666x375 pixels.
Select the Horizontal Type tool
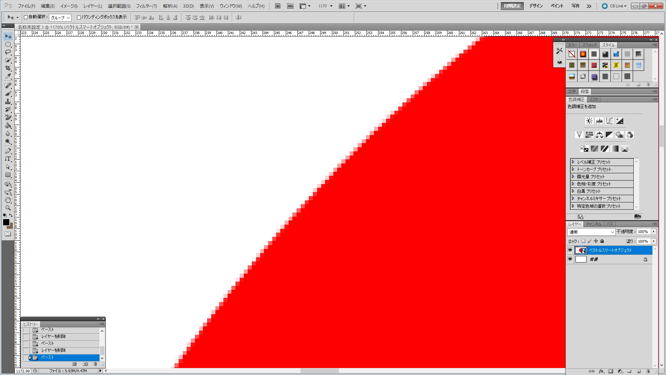8,159
